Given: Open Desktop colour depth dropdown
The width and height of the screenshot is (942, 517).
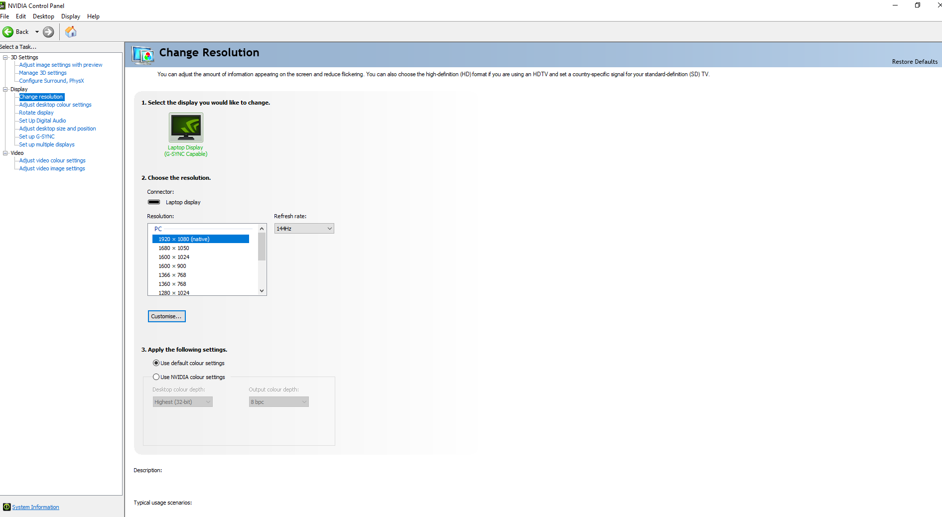Looking at the screenshot, I should [x=182, y=402].
